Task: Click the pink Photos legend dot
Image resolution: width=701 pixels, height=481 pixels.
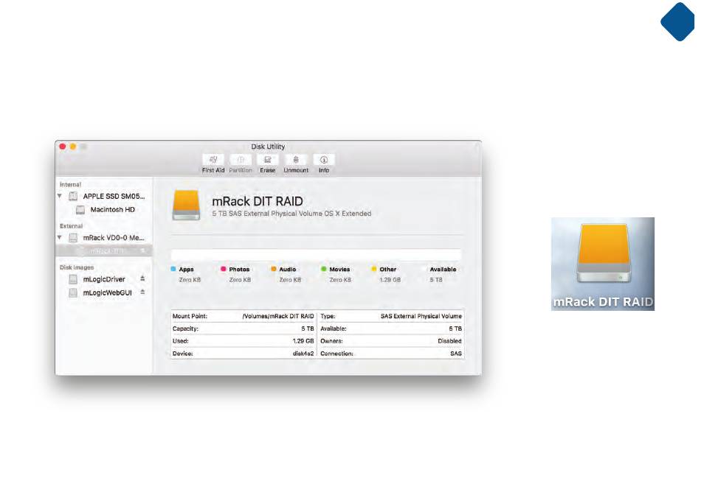Action: click(x=223, y=269)
